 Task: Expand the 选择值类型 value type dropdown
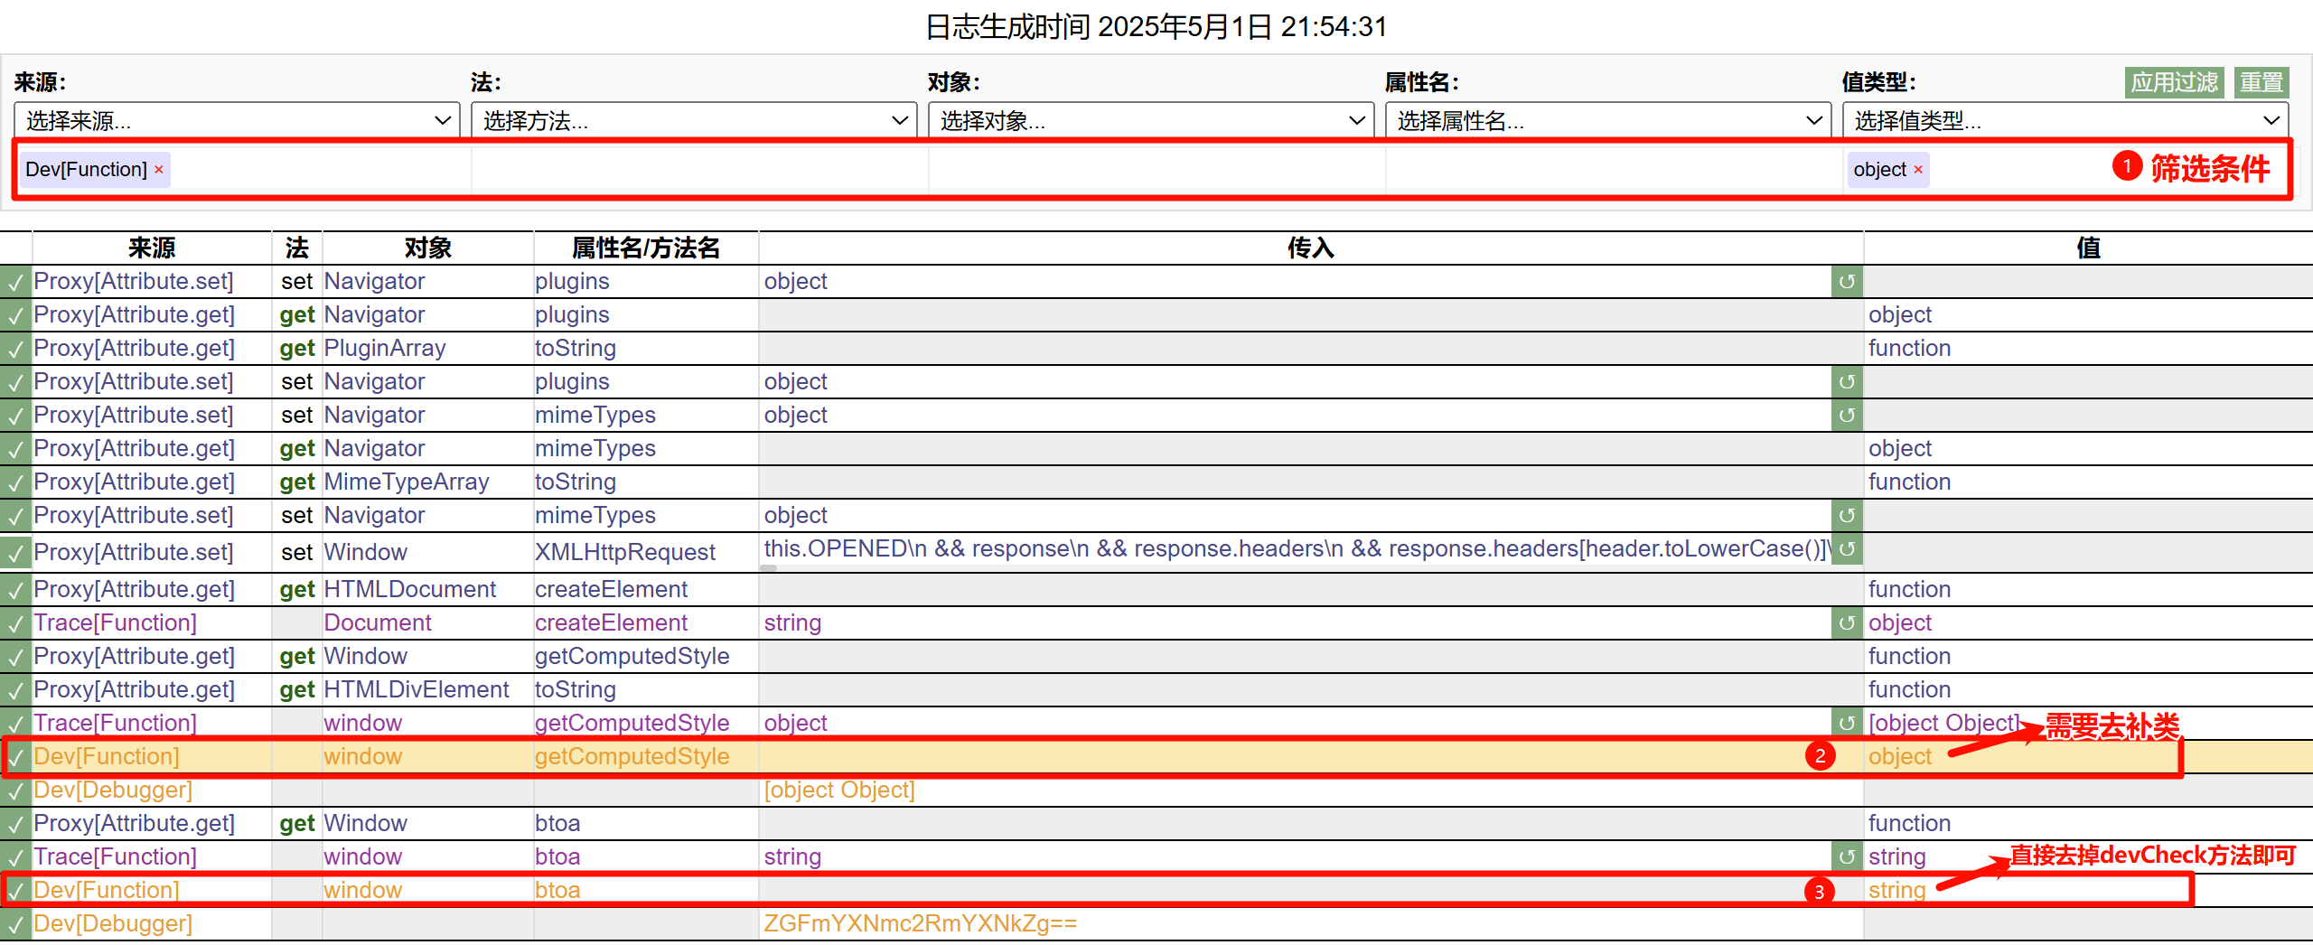(x=2065, y=121)
